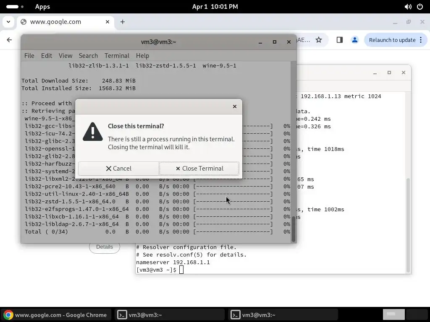Click the 'nameserver 192.168.1.1' line
Image resolution: width=430 pixels, height=322 pixels.
tap(173, 262)
